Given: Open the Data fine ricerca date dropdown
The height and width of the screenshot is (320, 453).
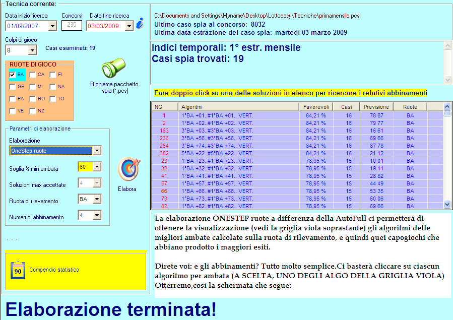Looking at the screenshot, I should click(x=129, y=26).
